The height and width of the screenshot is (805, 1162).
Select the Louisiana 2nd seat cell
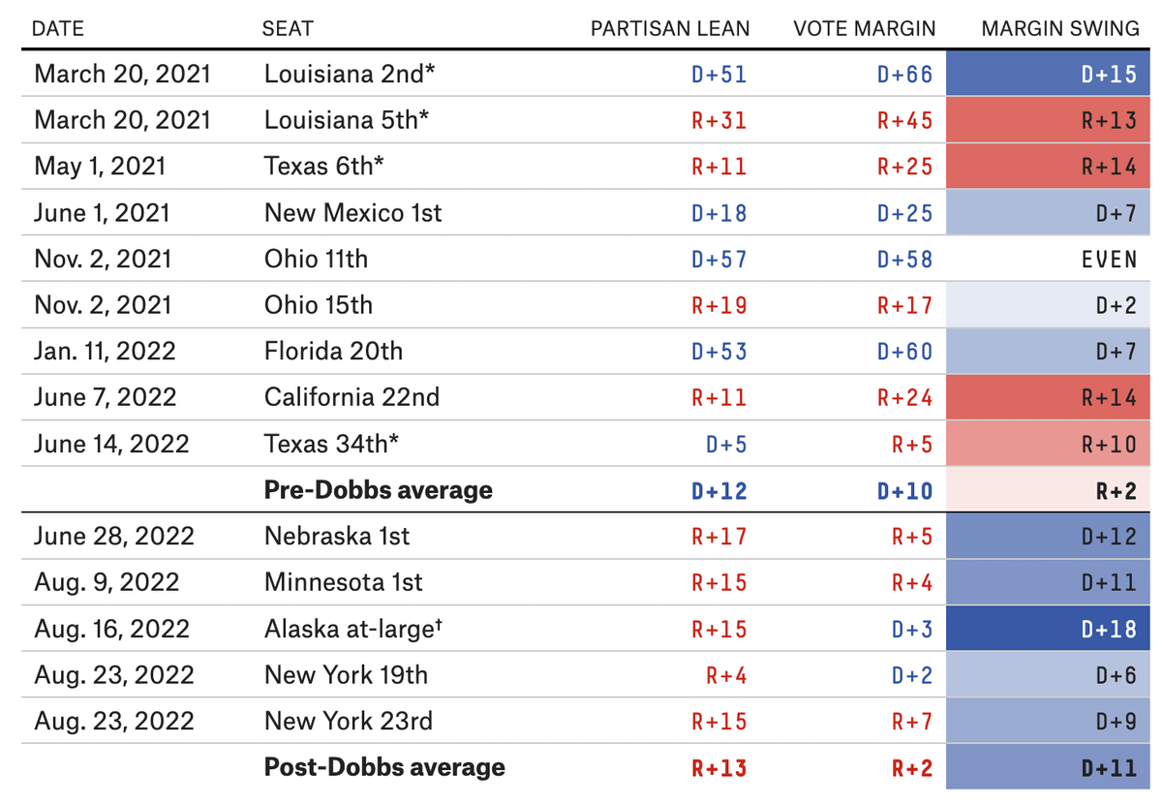click(350, 74)
